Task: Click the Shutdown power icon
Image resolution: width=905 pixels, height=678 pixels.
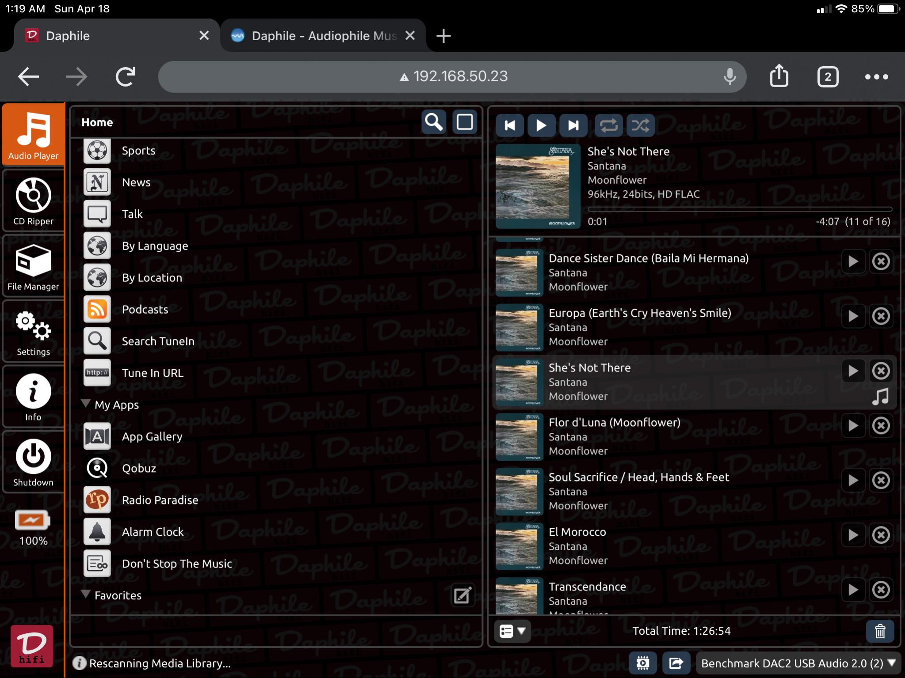Action: coord(33,457)
